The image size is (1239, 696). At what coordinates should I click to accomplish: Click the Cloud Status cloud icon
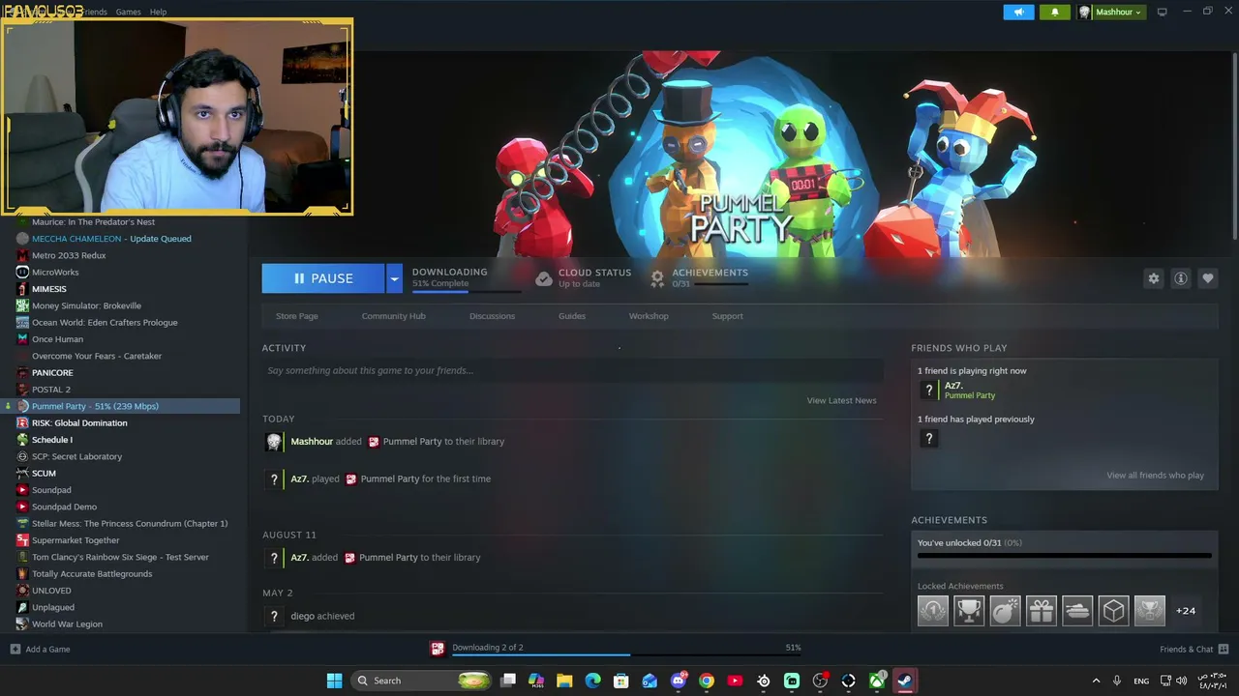click(x=544, y=278)
